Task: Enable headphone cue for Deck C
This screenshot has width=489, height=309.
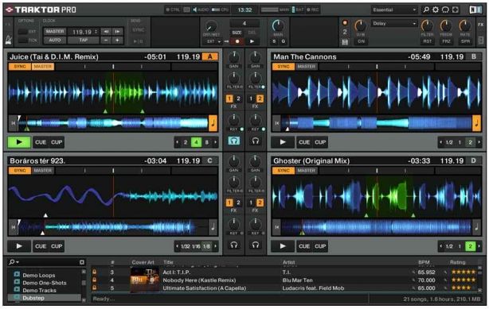Action: 234,245
